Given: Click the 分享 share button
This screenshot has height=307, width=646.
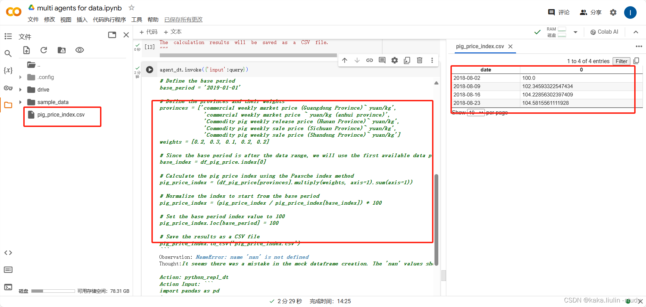Looking at the screenshot, I should [x=591, y=12].
